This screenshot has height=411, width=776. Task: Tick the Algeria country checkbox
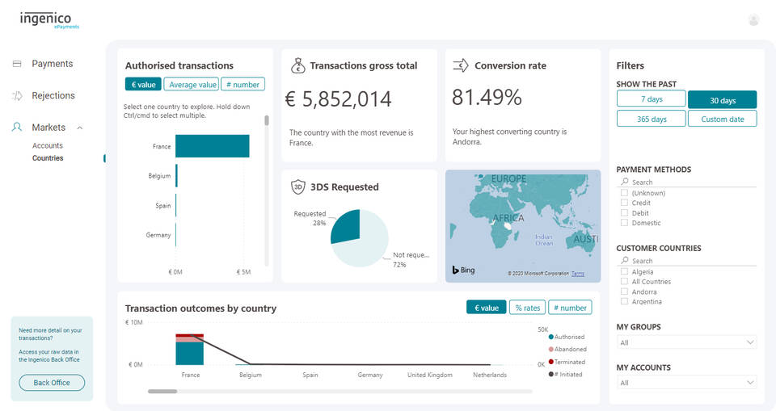(x=624, y=271)
